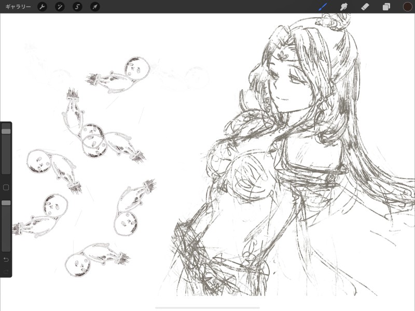Image resolution: width=415 pixels, height=311 pixels.
Task: Open the ギャラリー (Gallery) view
Action: (18, 7)
